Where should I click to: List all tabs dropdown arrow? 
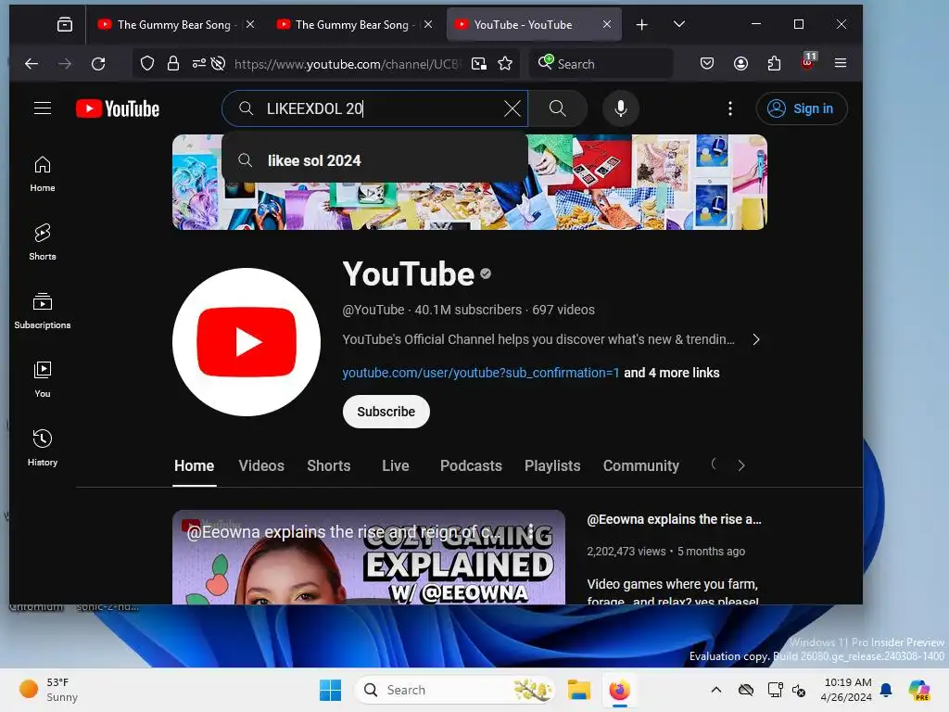[679, 24]
